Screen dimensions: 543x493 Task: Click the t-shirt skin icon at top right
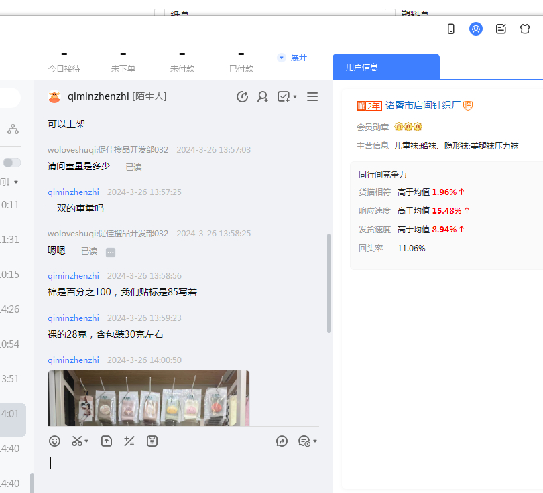[526, 29]
